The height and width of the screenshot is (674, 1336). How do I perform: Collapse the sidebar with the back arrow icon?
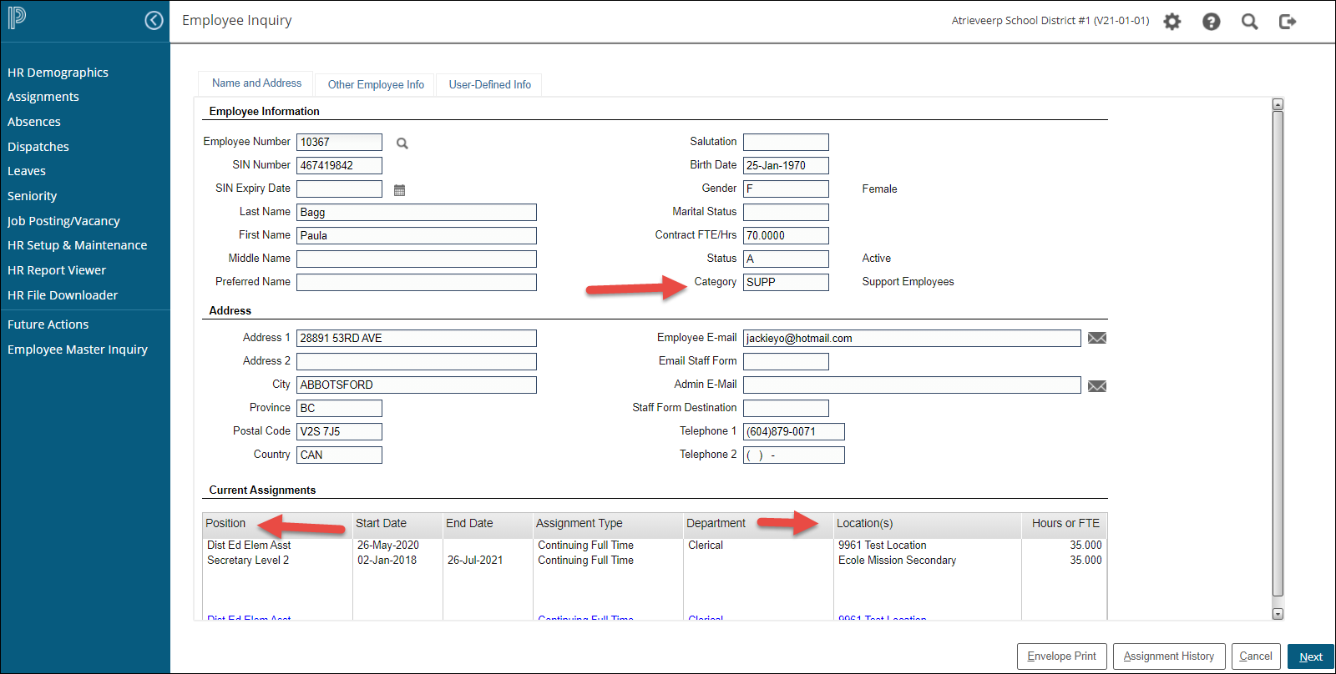[x=154, y=21]
